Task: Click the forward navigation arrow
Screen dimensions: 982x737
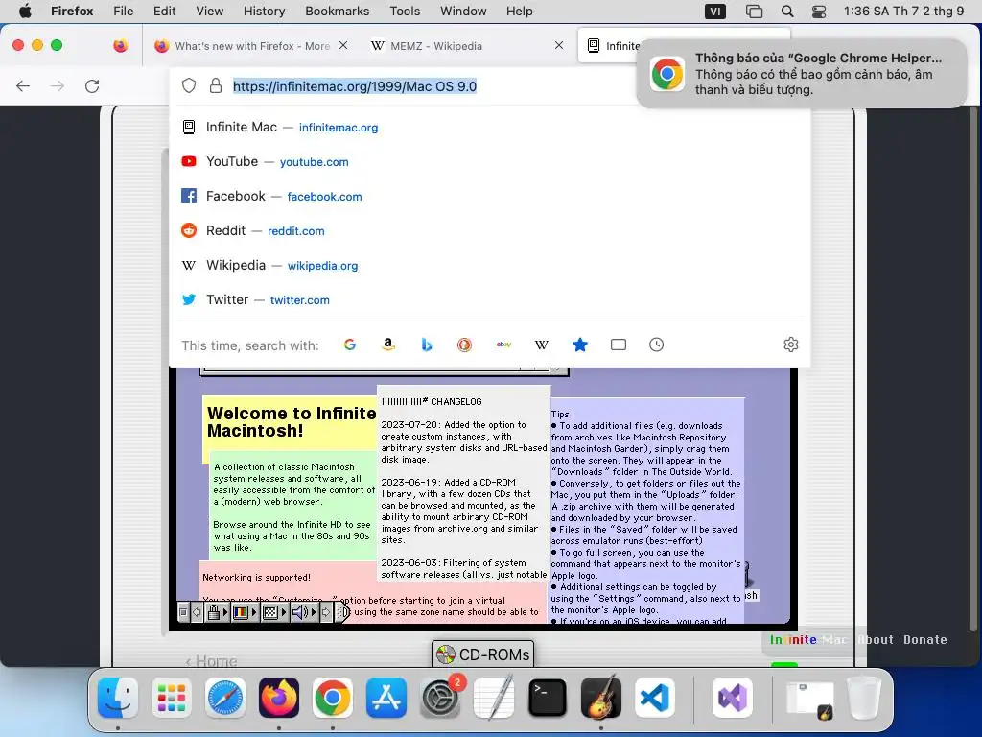Action: coord(58,85)
